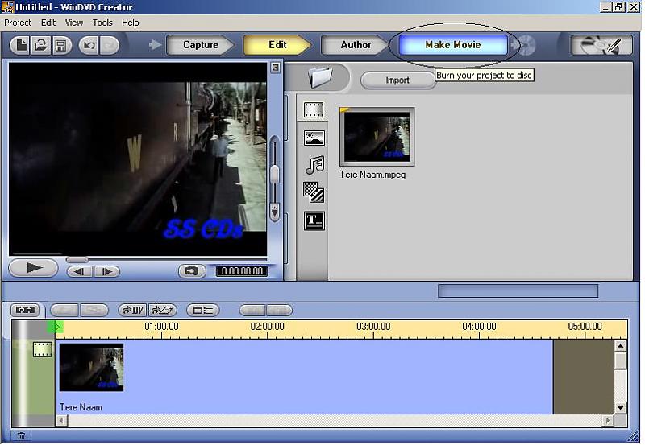The width and height of the screenshot is (645, 445).
Task: Click the green timeline playhead marker
Action: 56,328
